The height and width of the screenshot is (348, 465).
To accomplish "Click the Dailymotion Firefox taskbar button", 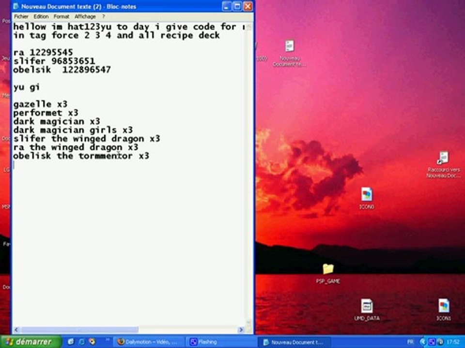I will pyautogui.click(x=148, y=342).
